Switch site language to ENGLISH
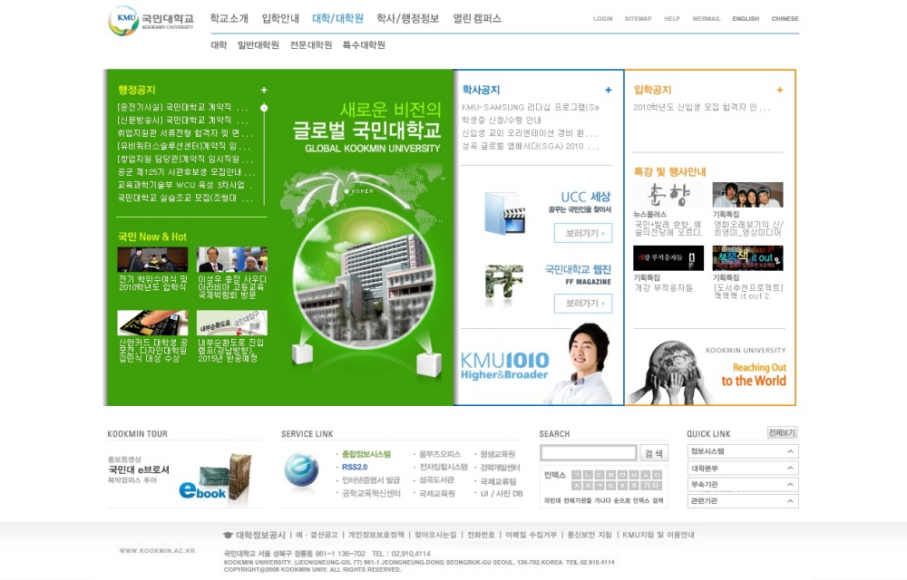Screen dimensions: 907x580 pos(746,19)
